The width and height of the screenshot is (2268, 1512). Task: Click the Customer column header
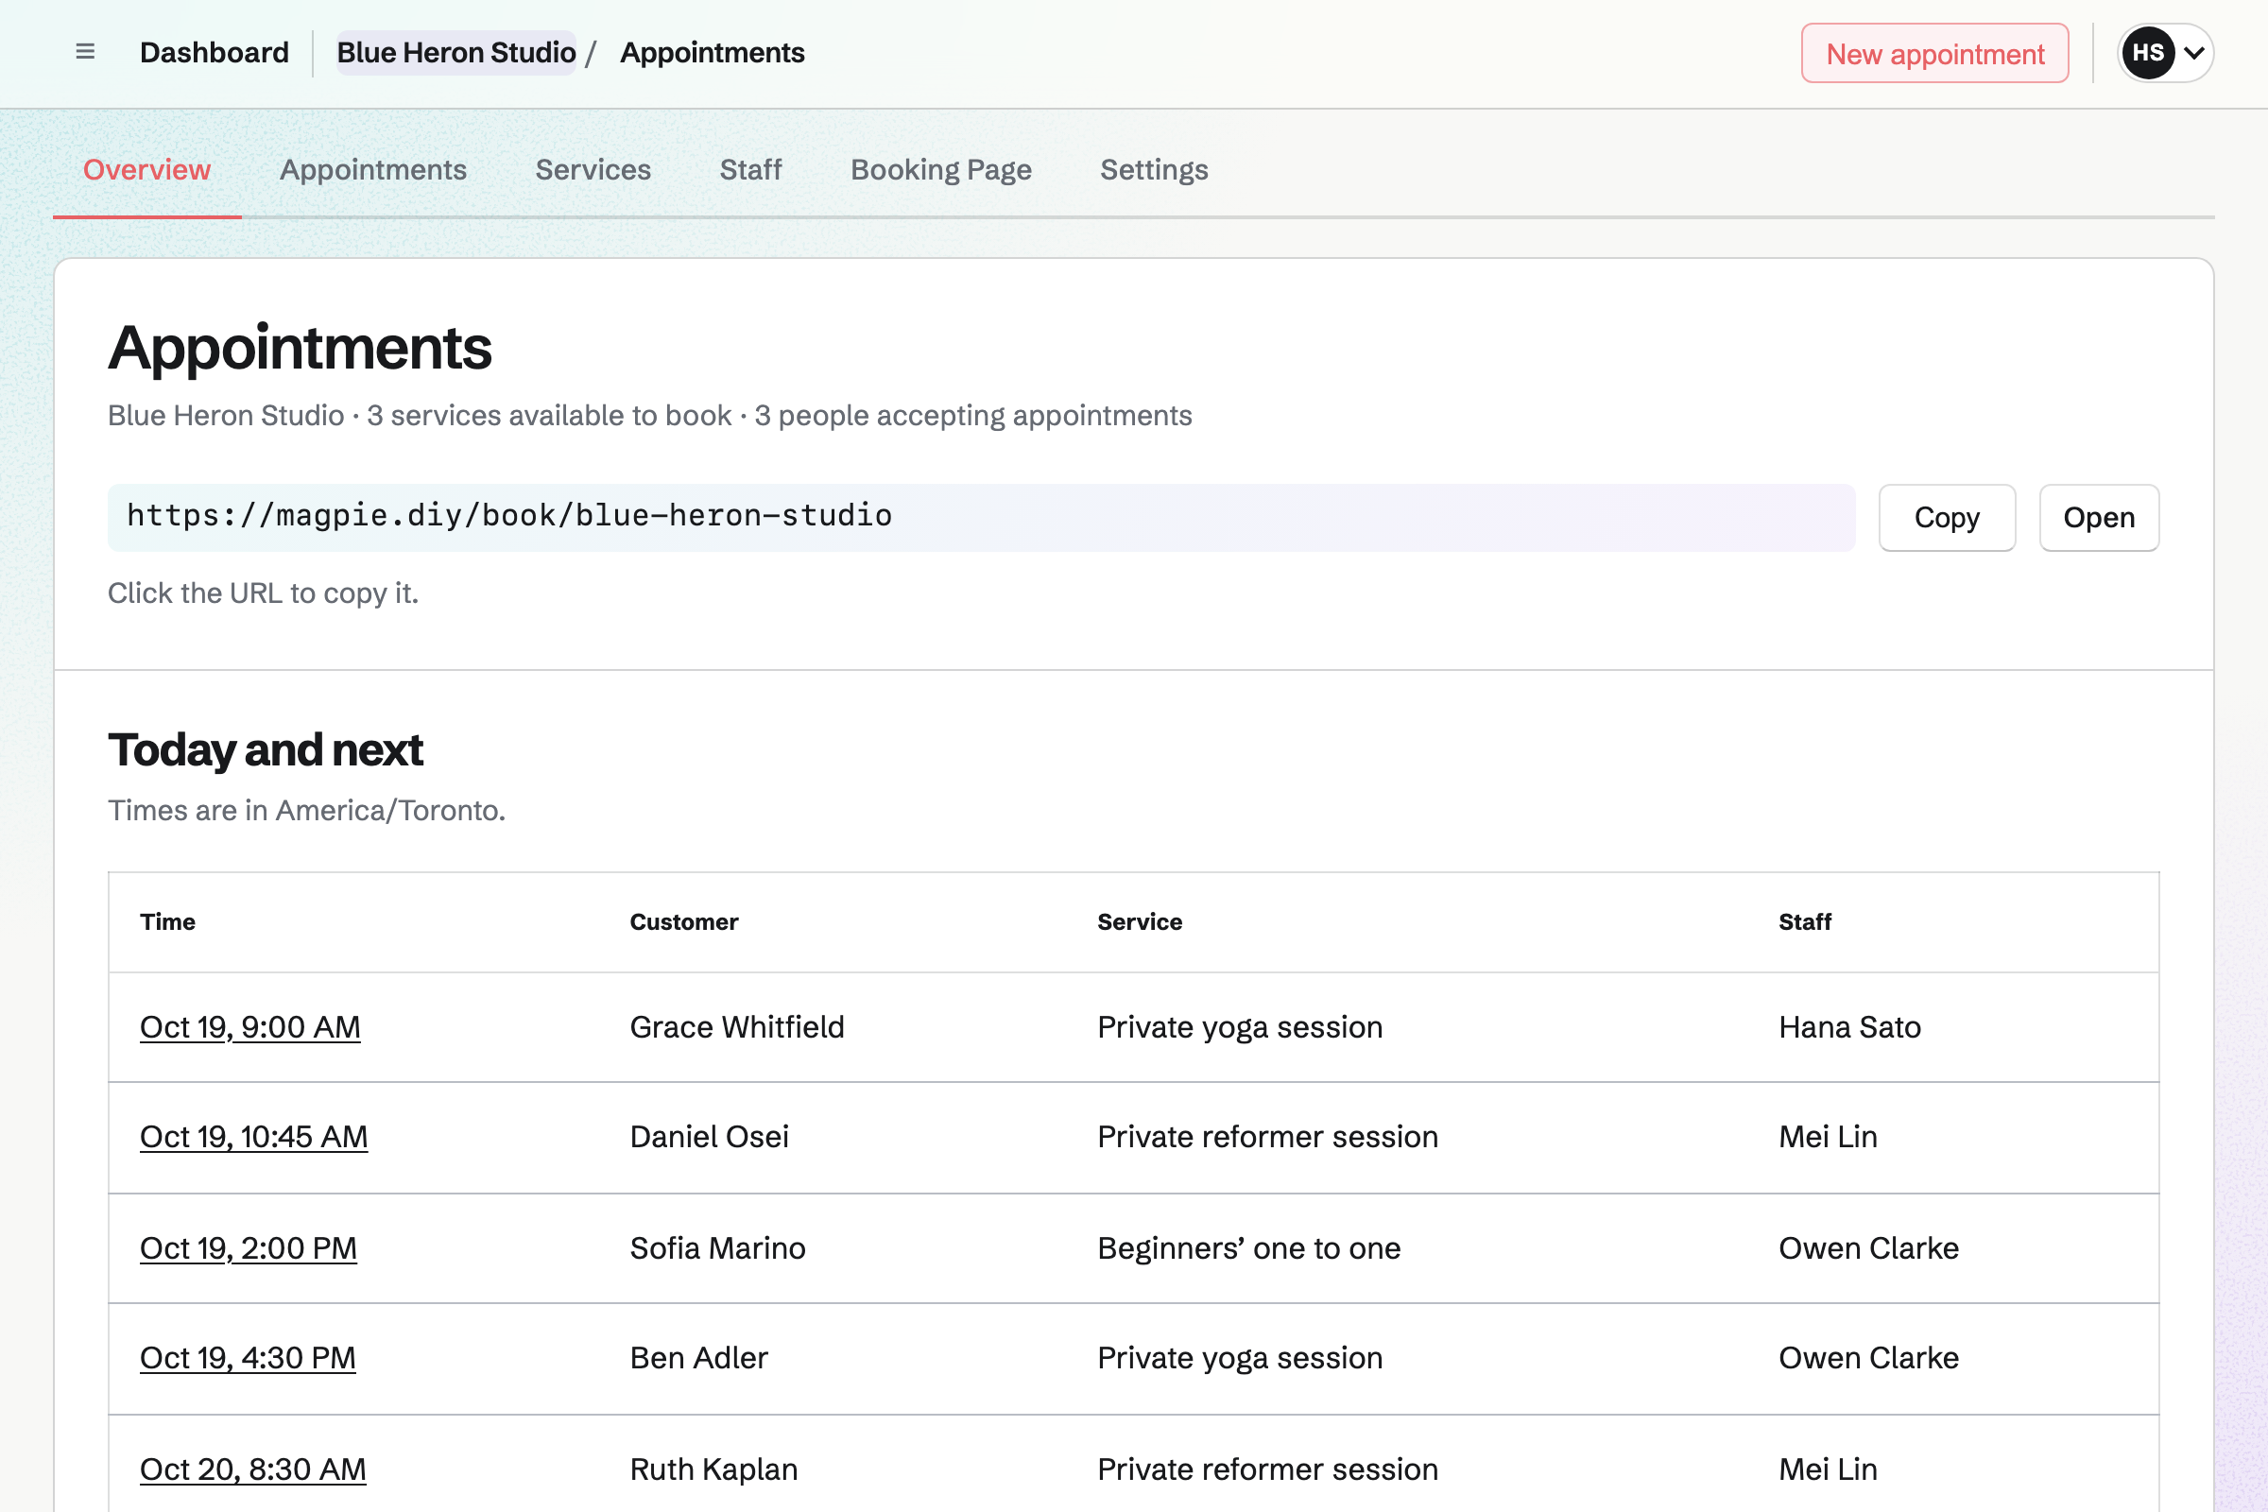coord(683,922)
